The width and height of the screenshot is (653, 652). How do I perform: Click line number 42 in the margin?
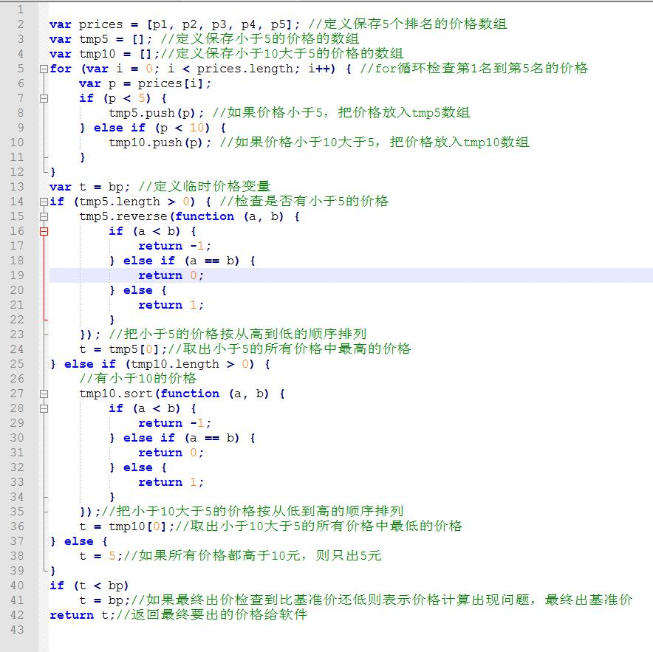17,615
